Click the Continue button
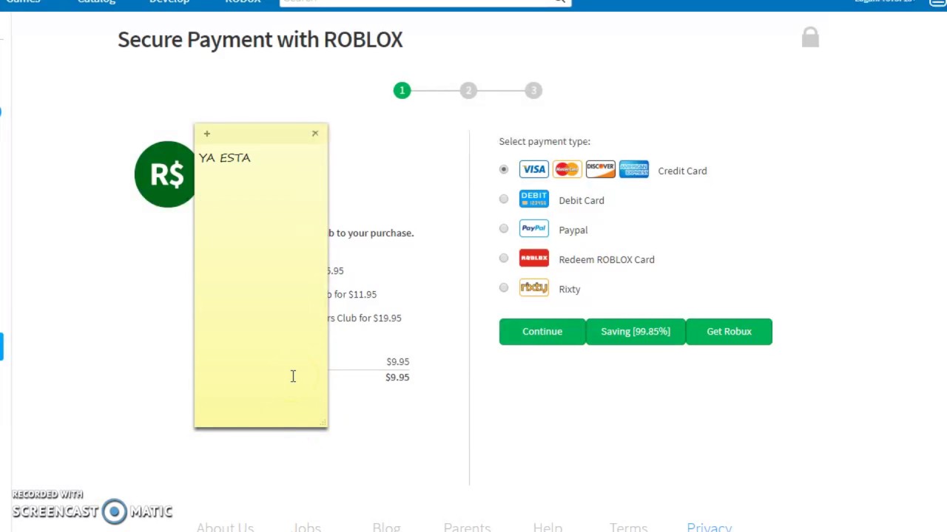This screenshot has height=532, width=947. coord(542,332)
